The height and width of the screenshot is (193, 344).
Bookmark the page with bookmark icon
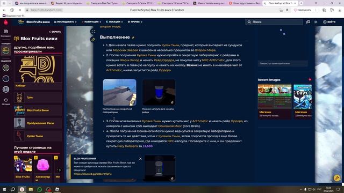pyautogui.click(x=287, y=10)
